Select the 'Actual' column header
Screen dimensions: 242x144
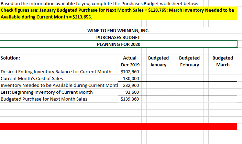(130, 58)
